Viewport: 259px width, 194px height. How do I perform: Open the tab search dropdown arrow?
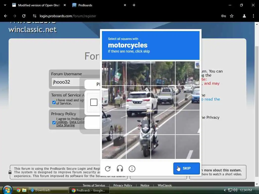[5, 5]
